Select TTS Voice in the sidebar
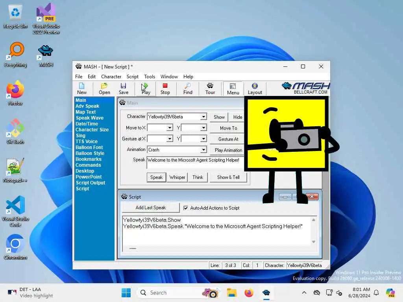This screenshot has width=403, height=302. click(86, 142)
